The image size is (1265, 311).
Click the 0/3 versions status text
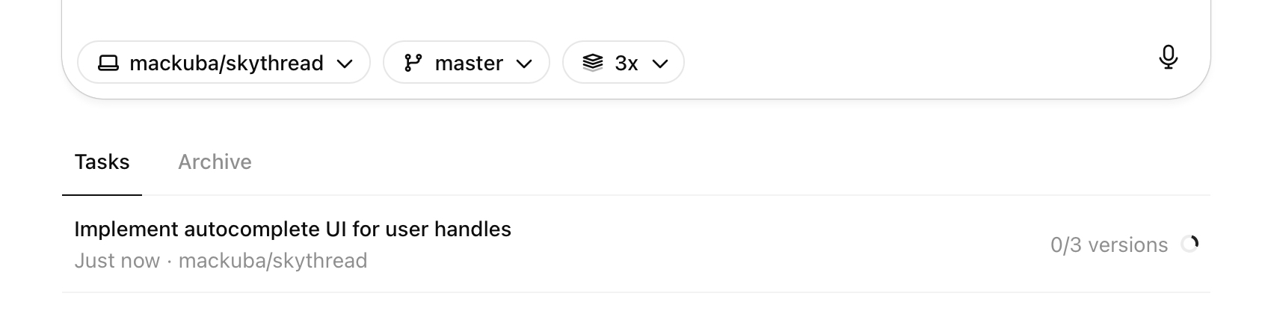[x=1108, y=245]
